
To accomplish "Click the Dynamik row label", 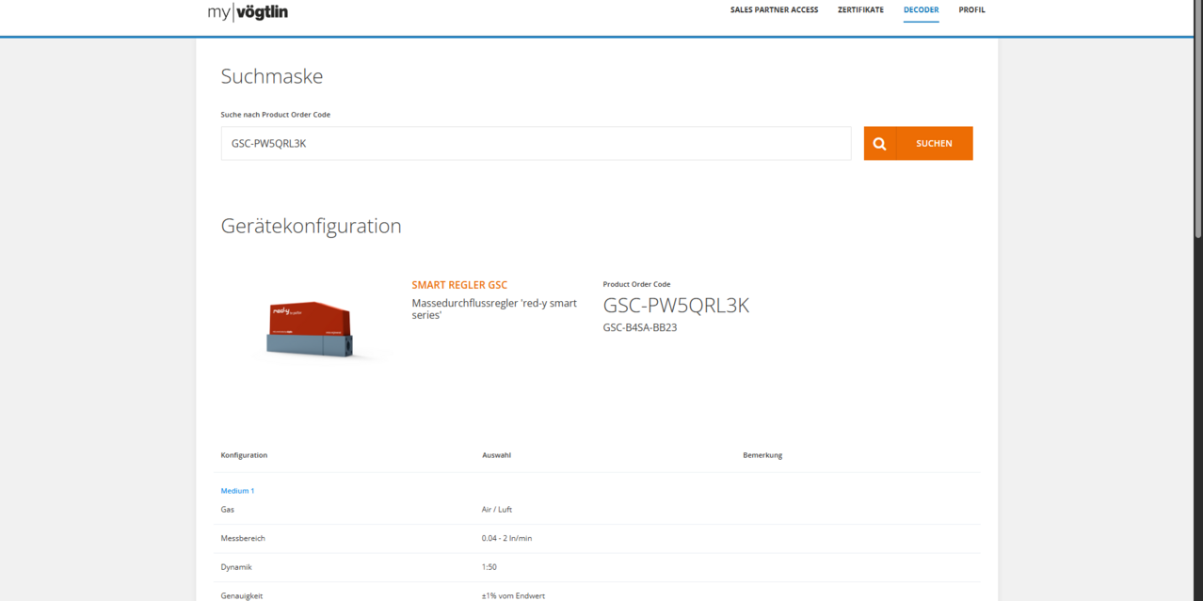I will (x=236, y=567).
